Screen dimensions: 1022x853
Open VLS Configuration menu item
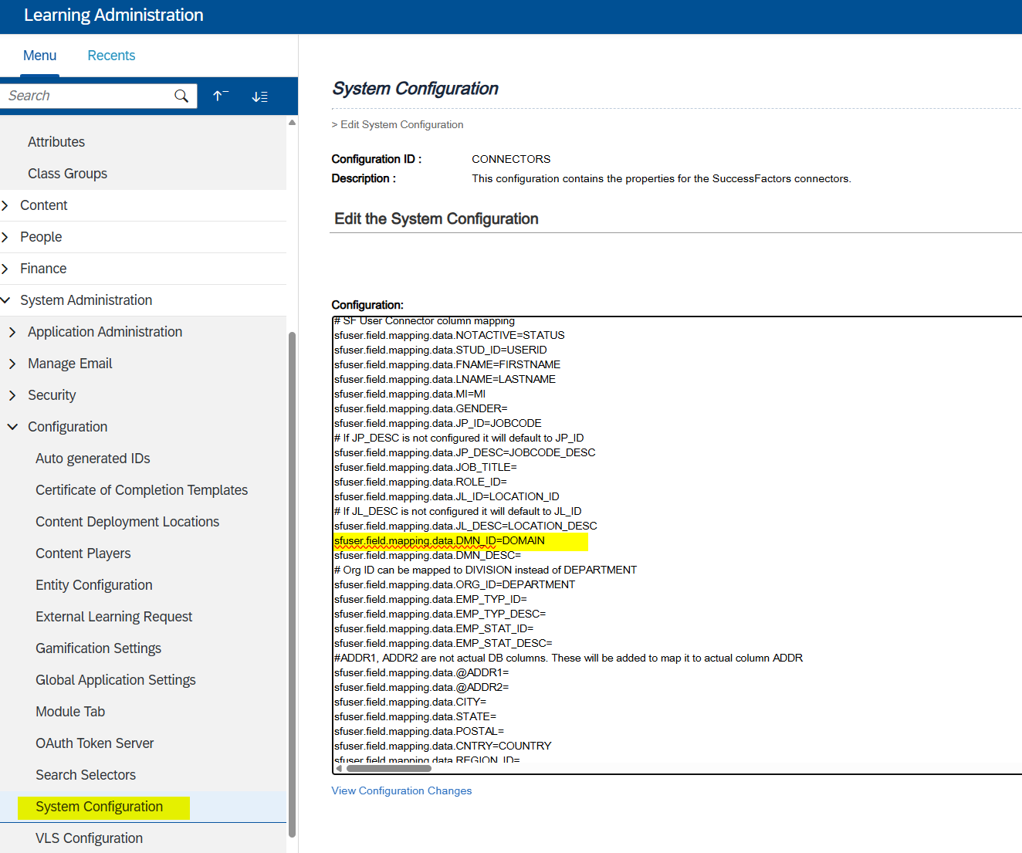(89, 838)
